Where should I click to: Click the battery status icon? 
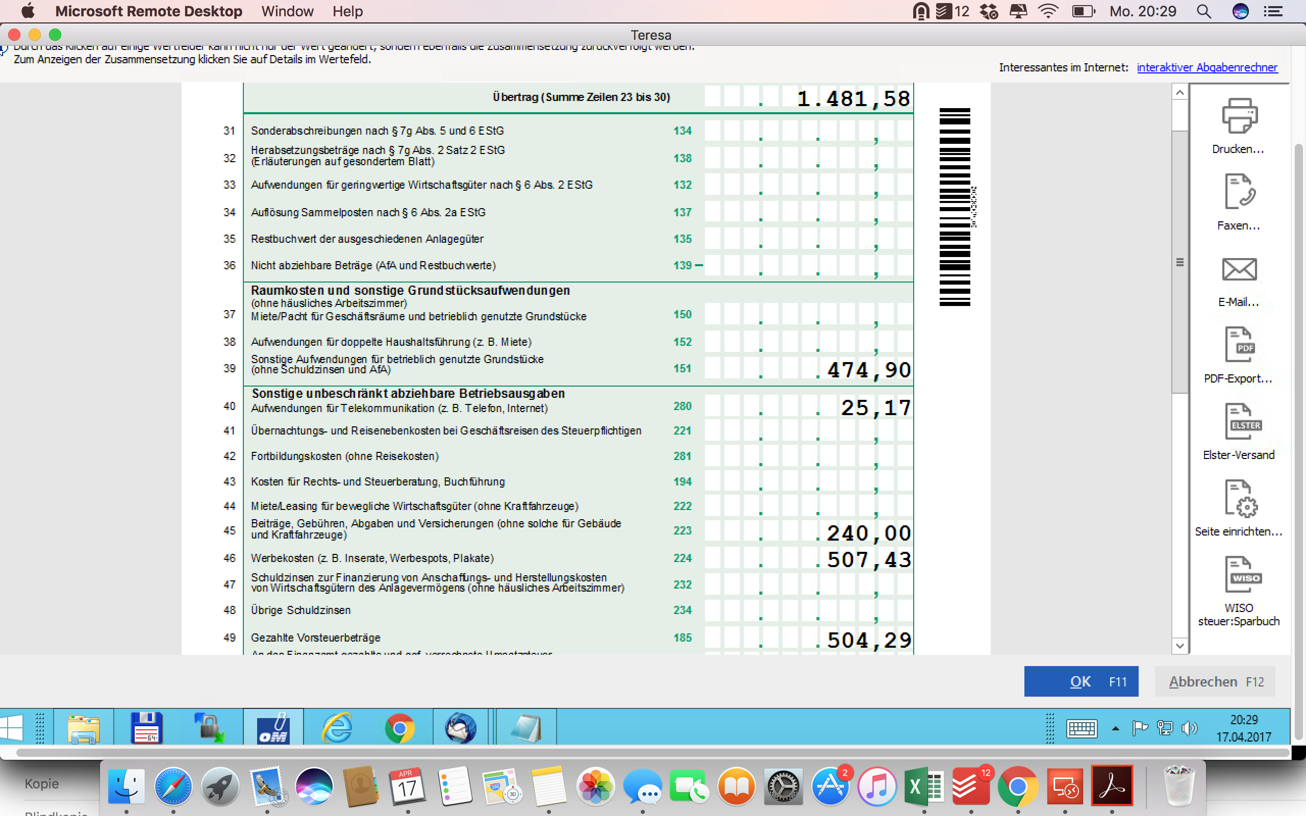tap(1083, 11)
